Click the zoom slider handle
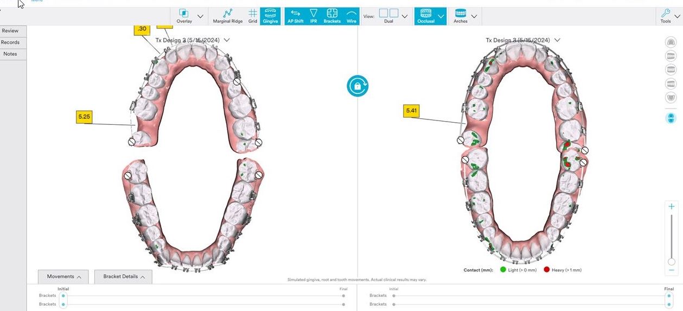683x311 pixels. [x=672, y=262]
